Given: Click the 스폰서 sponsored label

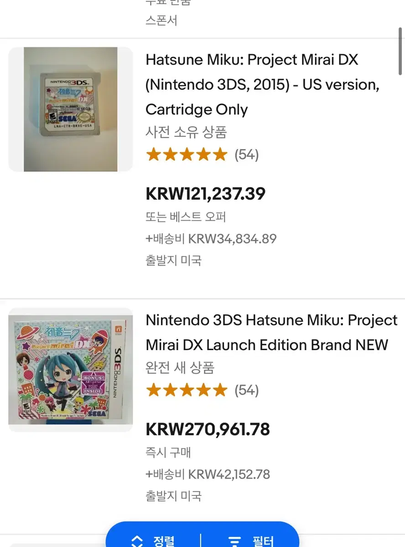Looking at the screenshot, I should point(161,21).
